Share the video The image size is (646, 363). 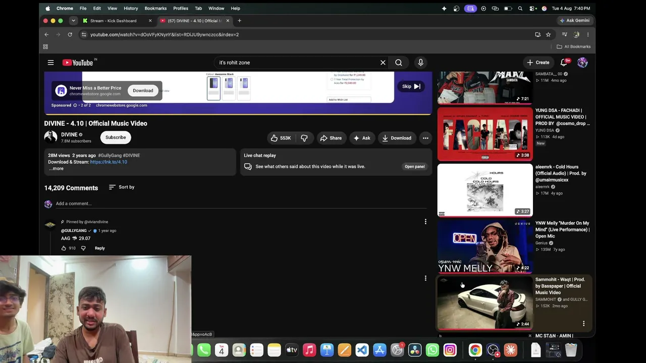[x=331, y=138]
